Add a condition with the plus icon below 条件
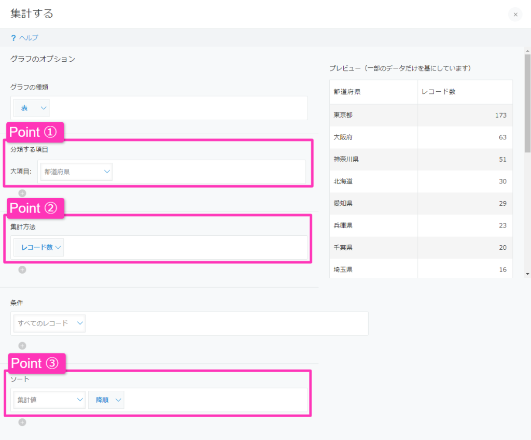Viewport: 531px width, 440px height. (22, 346)
